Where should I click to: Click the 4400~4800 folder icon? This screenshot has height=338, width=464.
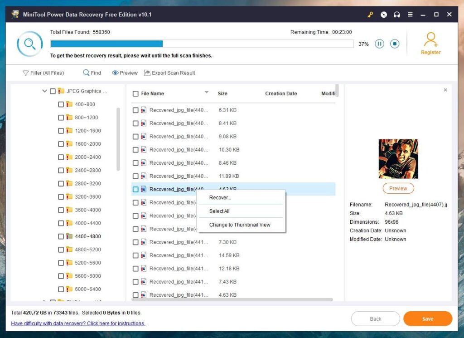tap(69, 236)
